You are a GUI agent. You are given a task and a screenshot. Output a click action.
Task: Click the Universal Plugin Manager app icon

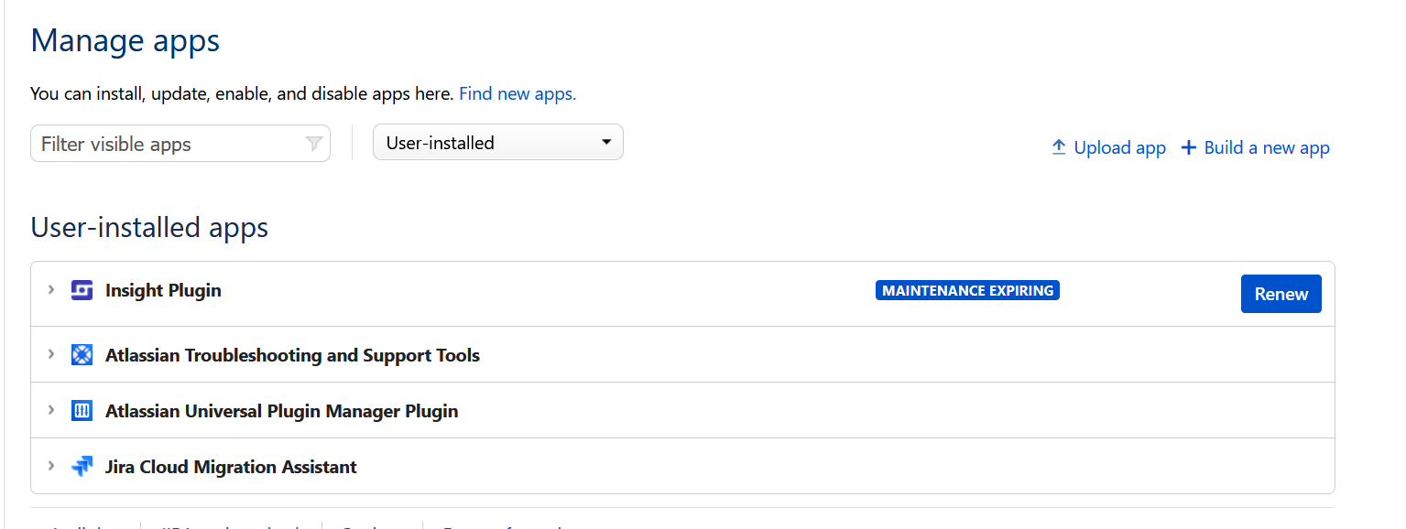82,411
